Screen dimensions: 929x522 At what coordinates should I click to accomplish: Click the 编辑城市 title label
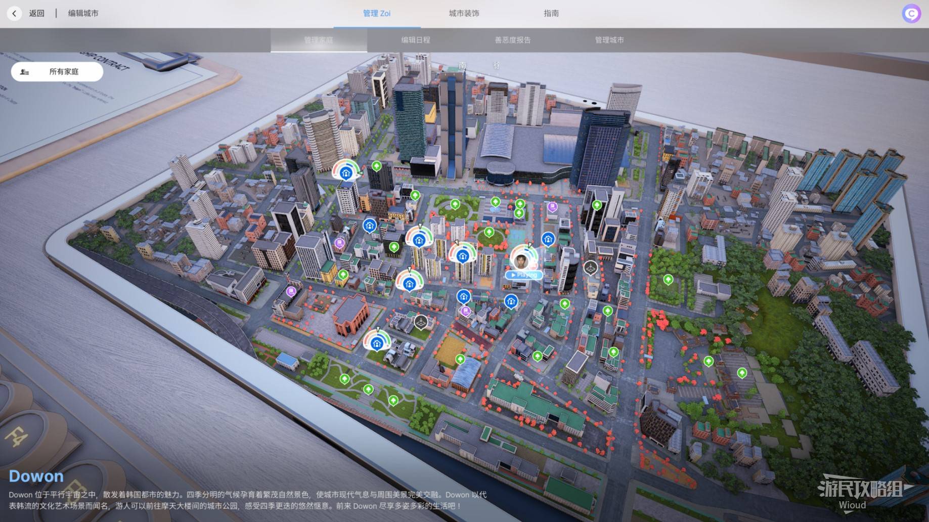tap(83, 14)
